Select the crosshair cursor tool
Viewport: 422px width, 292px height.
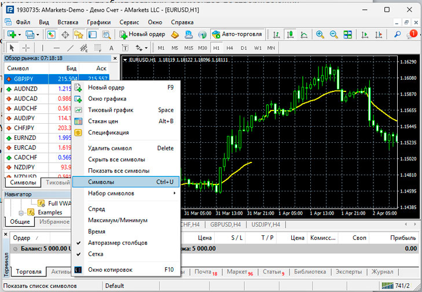(x=26, y=47)
